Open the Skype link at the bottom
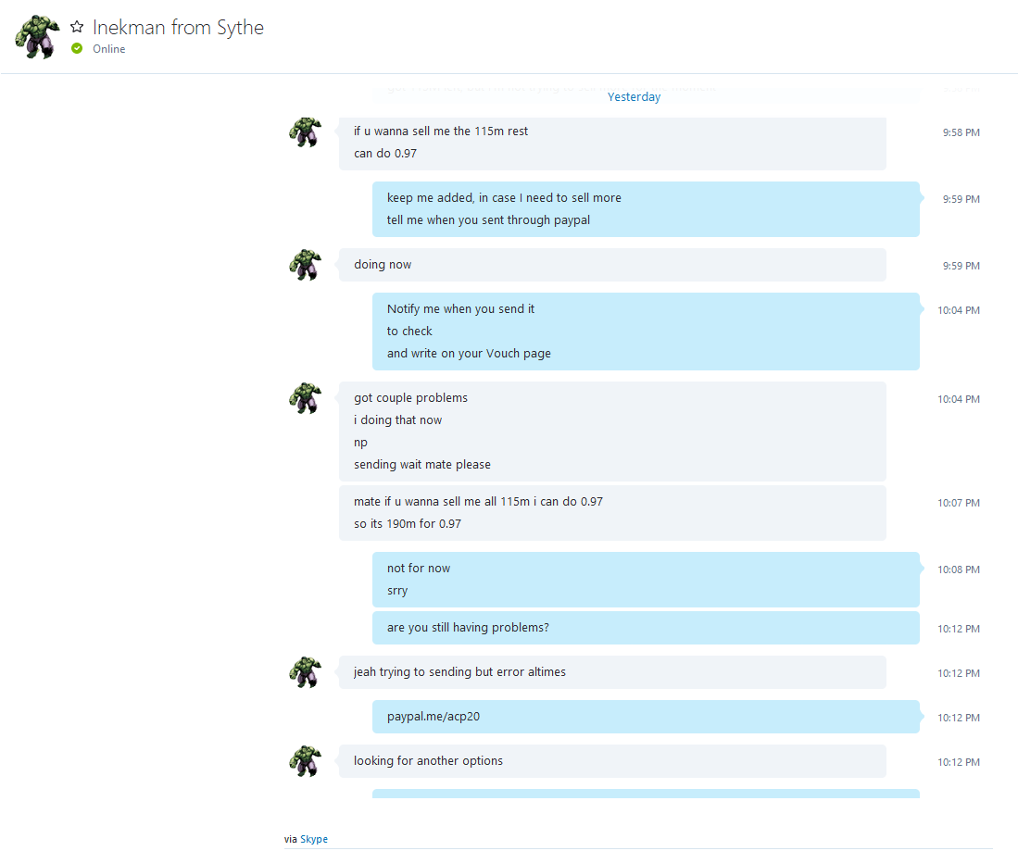The height and width of the screenshot is (851, 1018). point(314,839)
